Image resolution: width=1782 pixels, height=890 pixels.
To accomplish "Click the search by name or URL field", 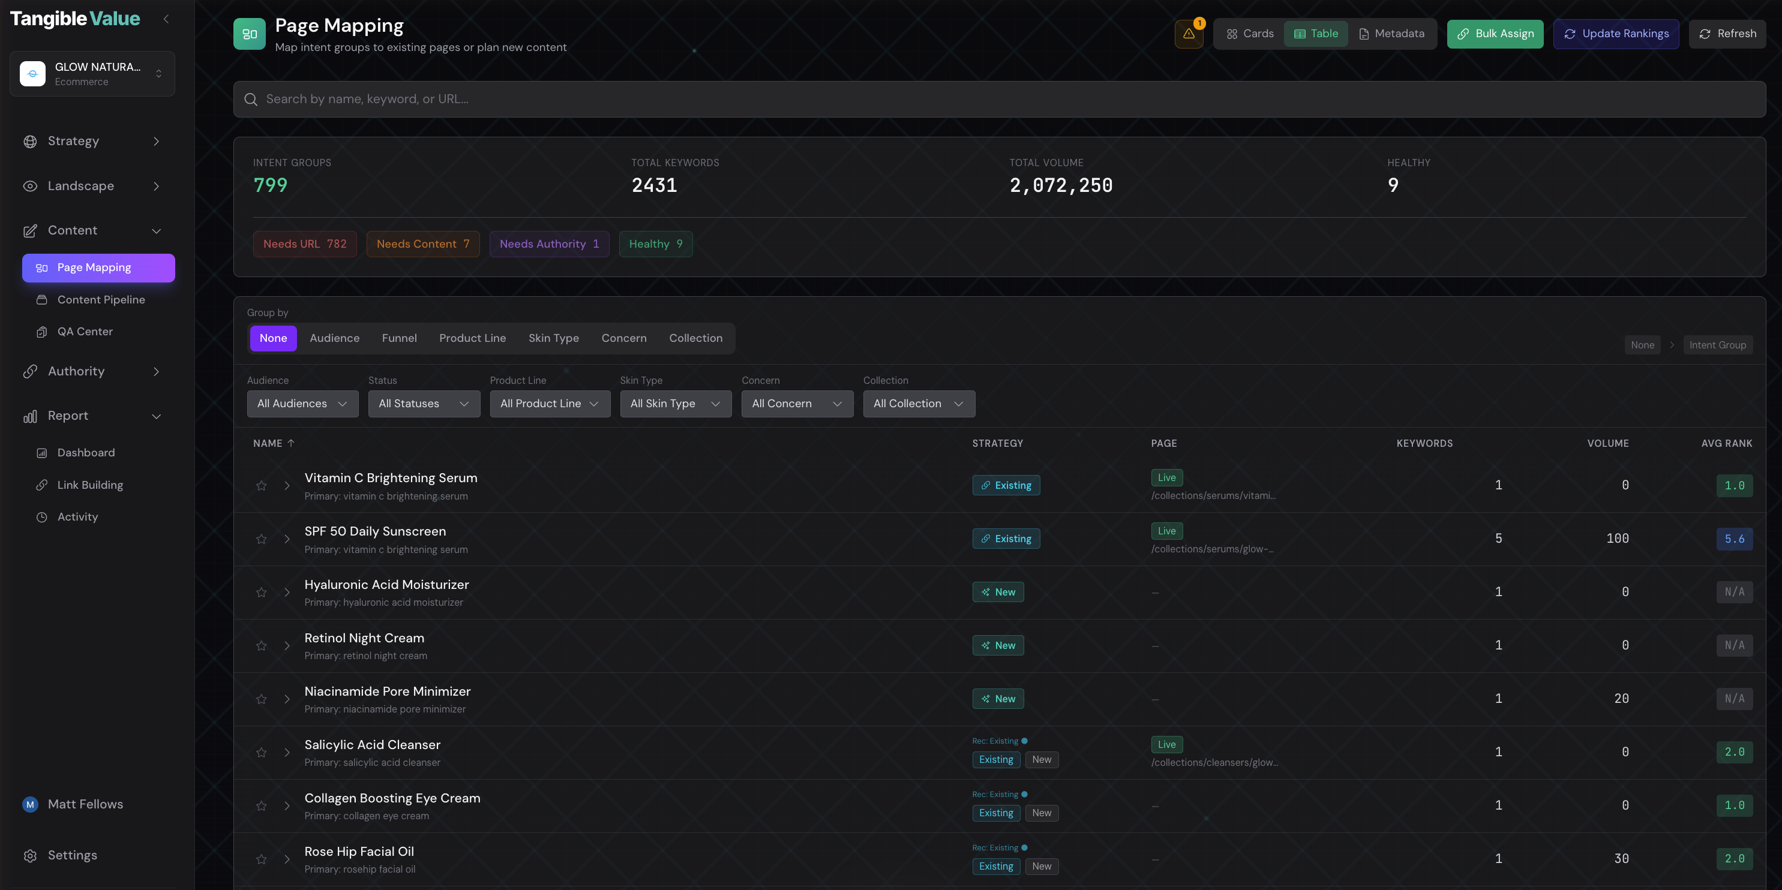I will coord(692,99).
